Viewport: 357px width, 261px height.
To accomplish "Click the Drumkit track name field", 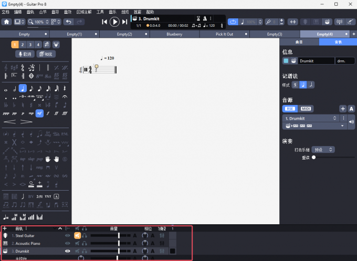I will pyautogui.click(x=316, y=61).
